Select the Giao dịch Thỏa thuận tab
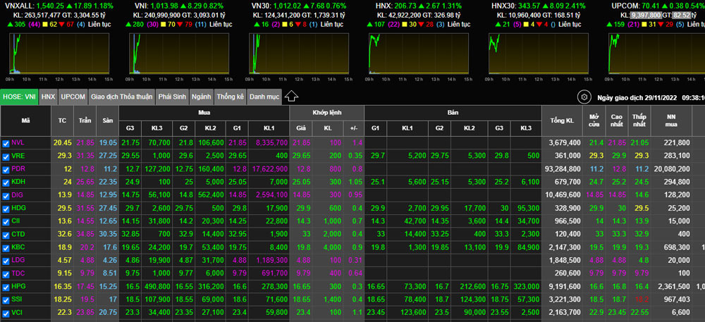705x322 pixels. click(121, 97)
